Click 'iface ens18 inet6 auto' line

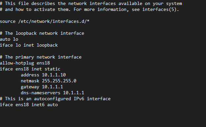click(x=29, y=105)
